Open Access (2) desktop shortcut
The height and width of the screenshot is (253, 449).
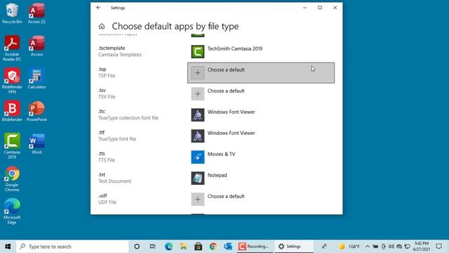36,13
